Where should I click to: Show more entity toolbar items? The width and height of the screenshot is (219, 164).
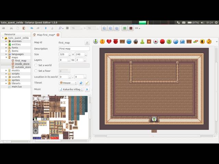[x=217, y=42]
